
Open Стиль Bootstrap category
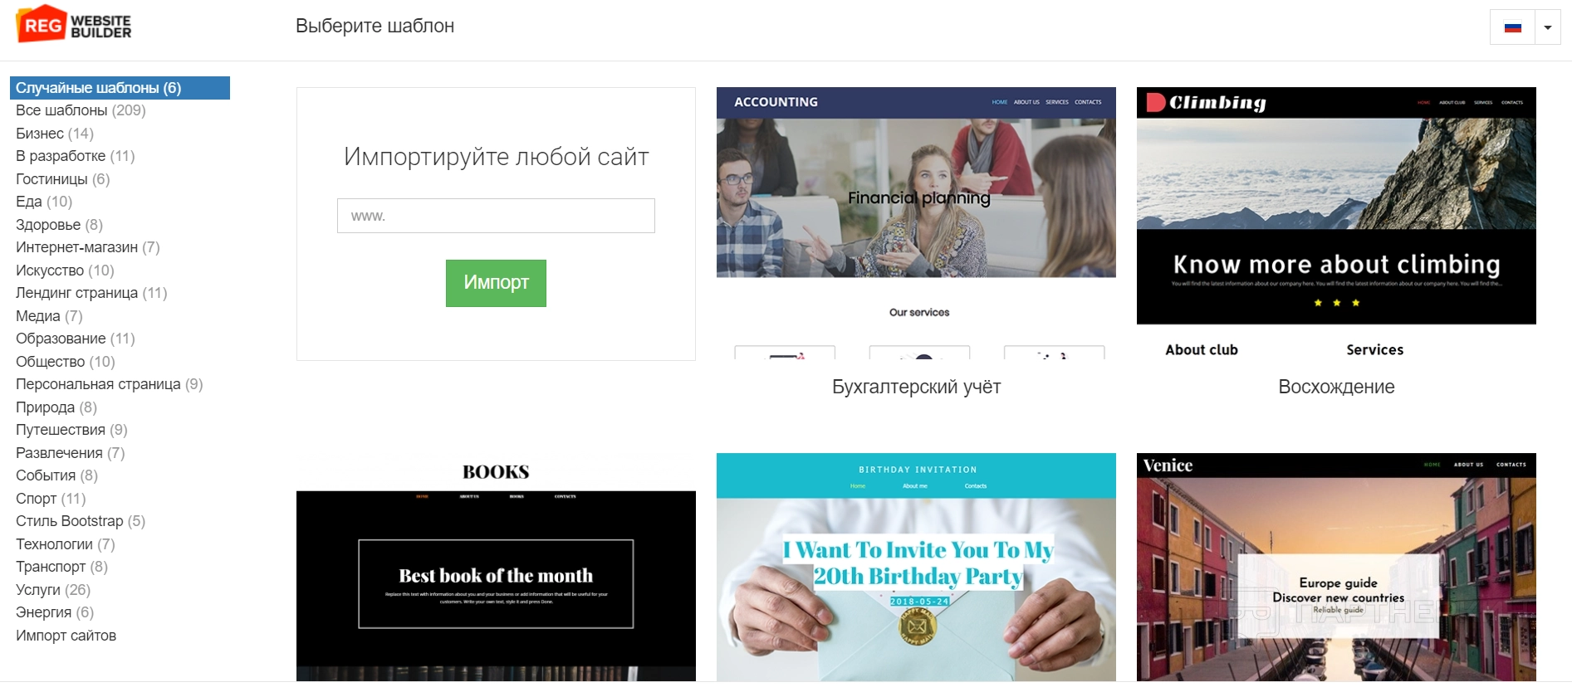[81, 521]
